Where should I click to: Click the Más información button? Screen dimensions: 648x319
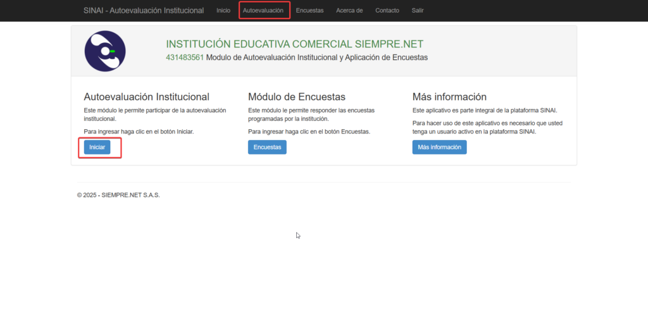click(439, 147)
